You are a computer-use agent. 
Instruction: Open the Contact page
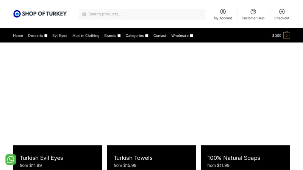pos(160,36)
